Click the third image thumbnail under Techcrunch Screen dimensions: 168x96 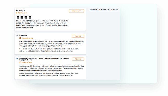[26, 17]
